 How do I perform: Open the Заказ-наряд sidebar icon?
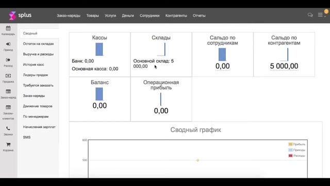point(8,91)
